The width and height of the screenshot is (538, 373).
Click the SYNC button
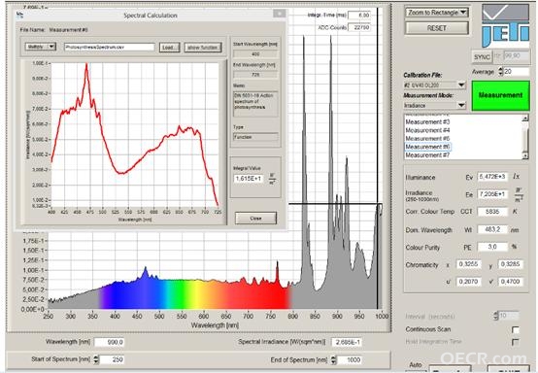coord(482,57)
